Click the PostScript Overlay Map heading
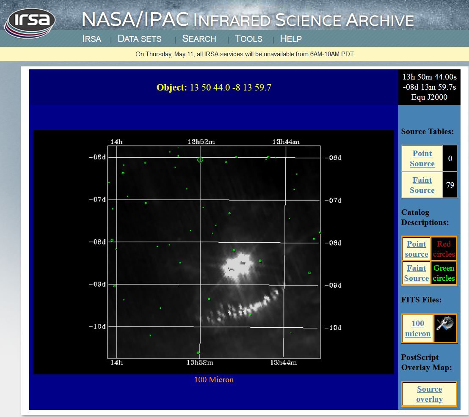Image resolution: width=469 pixels, height=417 pixels. pos(426,362)
